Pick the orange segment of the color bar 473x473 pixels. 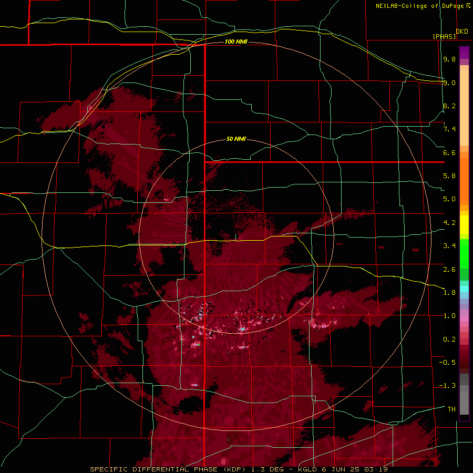(x=464, y=182)
